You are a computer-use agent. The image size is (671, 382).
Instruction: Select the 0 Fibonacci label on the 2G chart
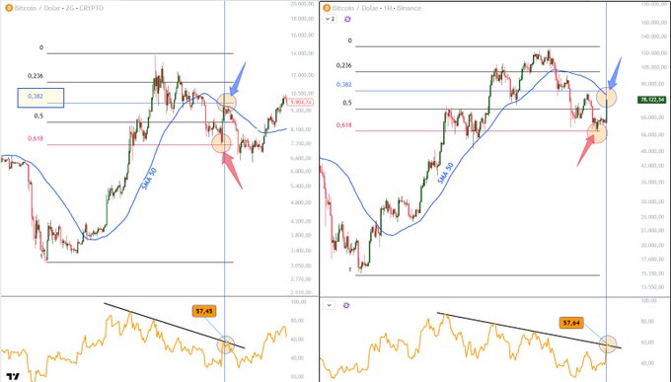click(41, 47)
